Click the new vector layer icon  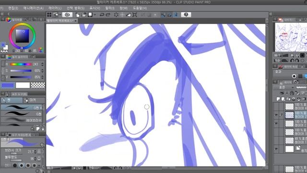(283, 99)
